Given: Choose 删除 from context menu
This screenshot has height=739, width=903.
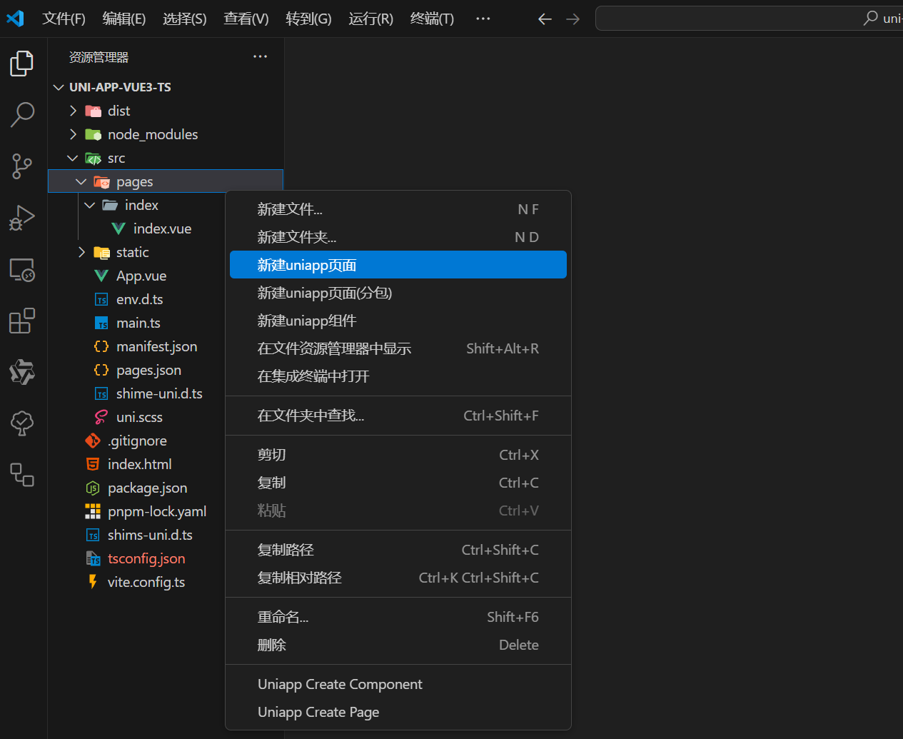Looking at the screenshot, I should coord(398,645).
